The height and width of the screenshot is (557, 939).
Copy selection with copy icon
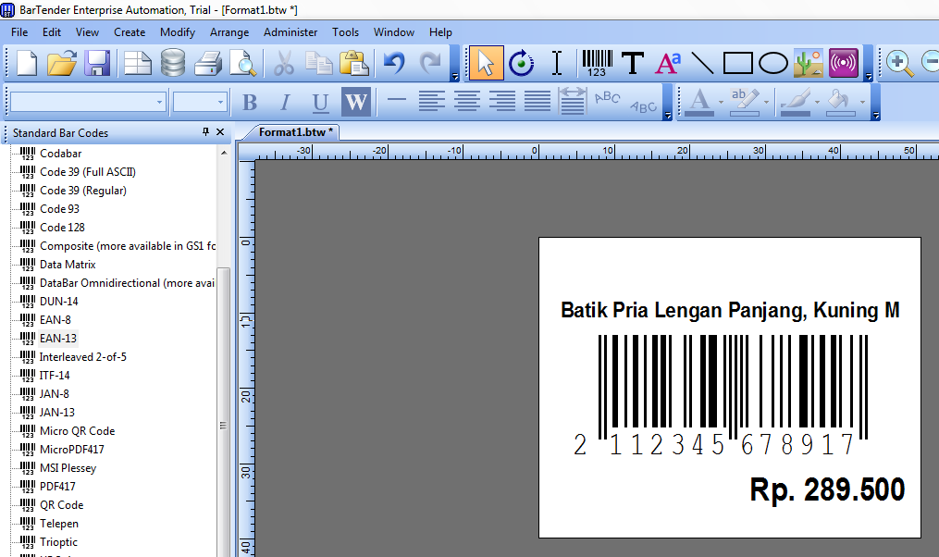(318, 63)
